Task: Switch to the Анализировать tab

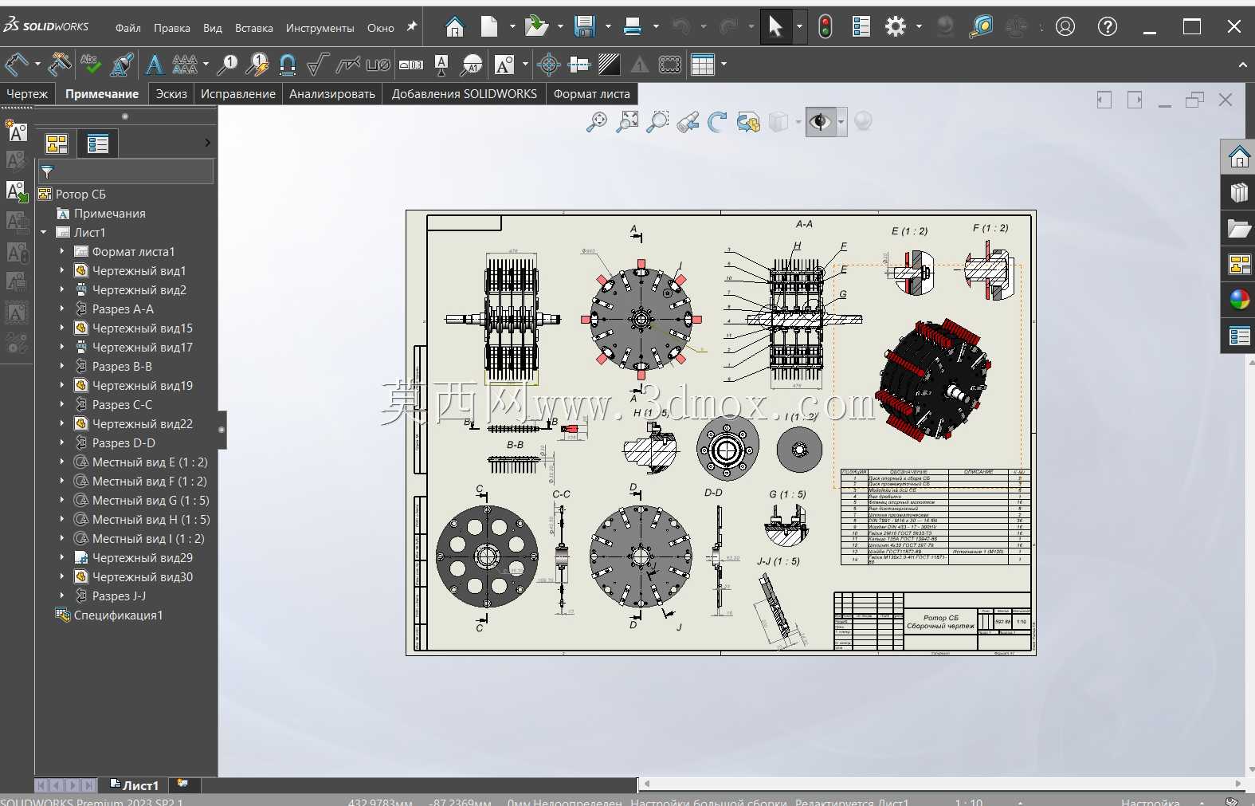Action: pyautogui.click(x=332, y=94)
